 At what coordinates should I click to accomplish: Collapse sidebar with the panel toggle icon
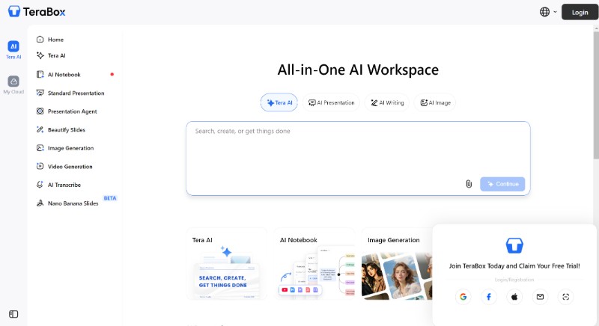click(x=13, y=314)
